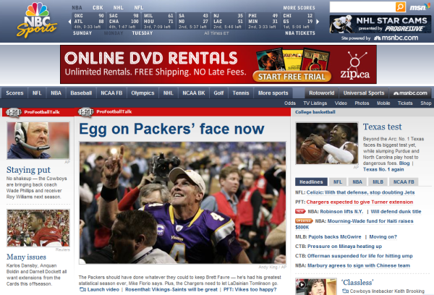Open the Shop sub-navigation link
Image resolution: width=434 pixels, height=295 pixels.
coord(426,103)
